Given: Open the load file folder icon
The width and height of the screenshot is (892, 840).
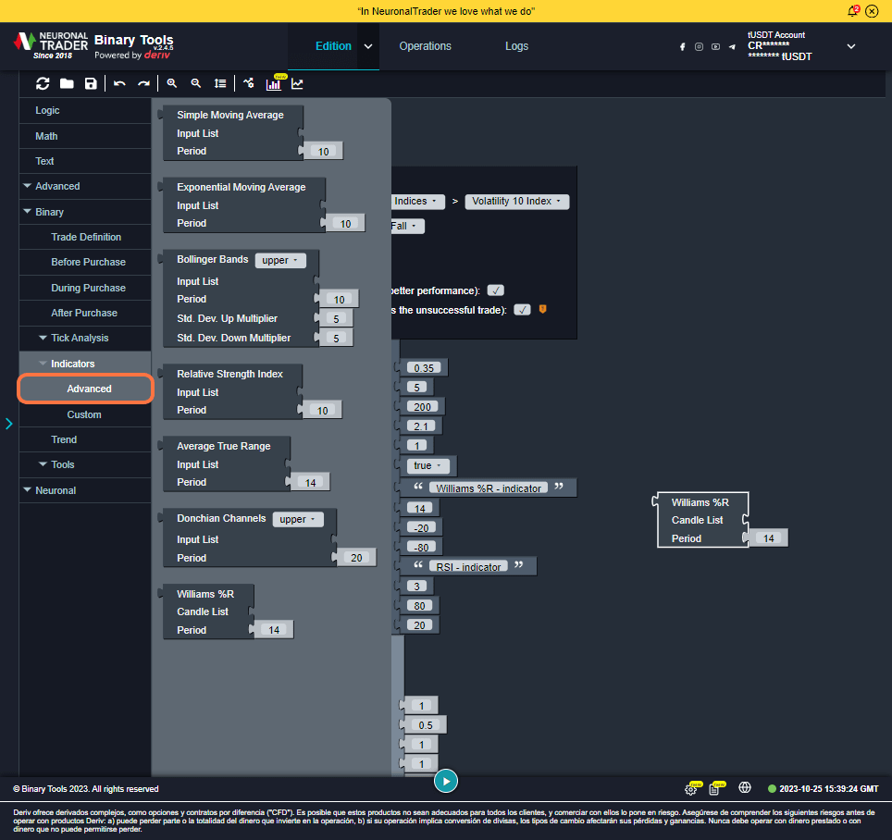Looking at the screenshot, I should tap(67, 83).
